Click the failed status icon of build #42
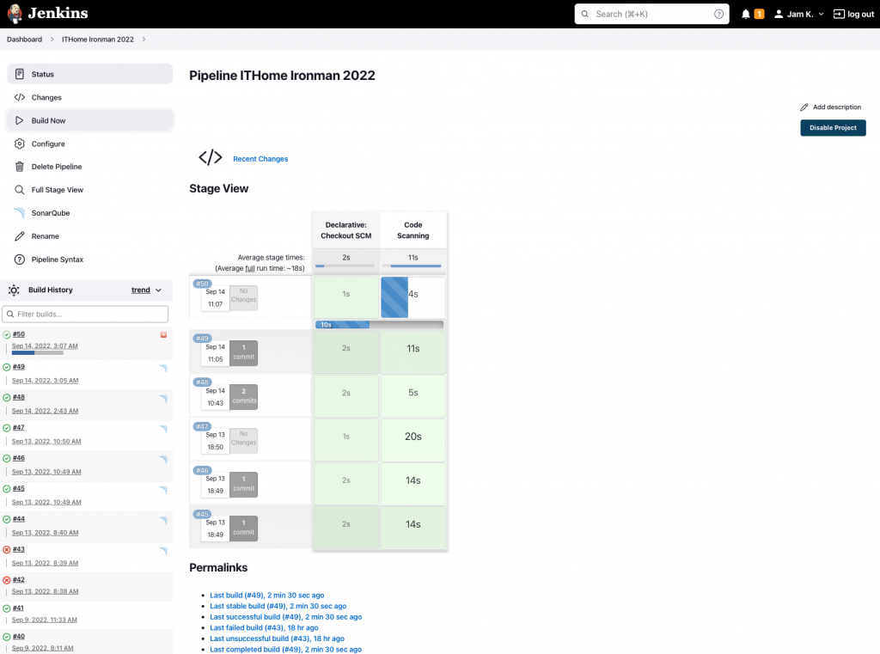 coord(7,580)
